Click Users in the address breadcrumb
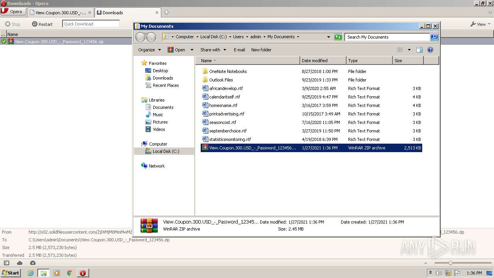Image resolution: width=494 pixels, height=278 pixels. [x=238, y=37]
